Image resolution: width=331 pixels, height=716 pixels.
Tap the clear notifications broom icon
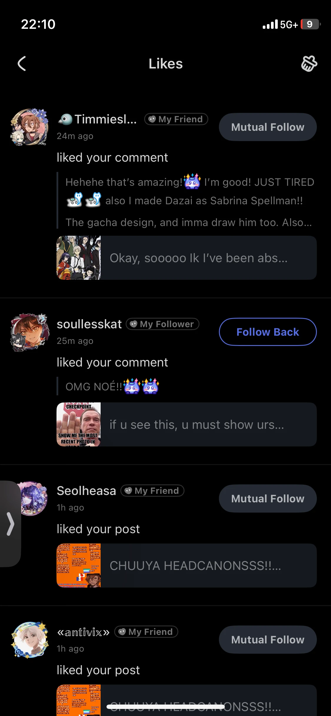309,63
